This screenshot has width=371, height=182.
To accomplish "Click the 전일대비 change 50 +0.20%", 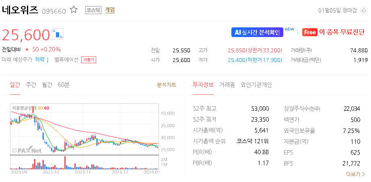I will pyautogui.click(x=47, y=50).
